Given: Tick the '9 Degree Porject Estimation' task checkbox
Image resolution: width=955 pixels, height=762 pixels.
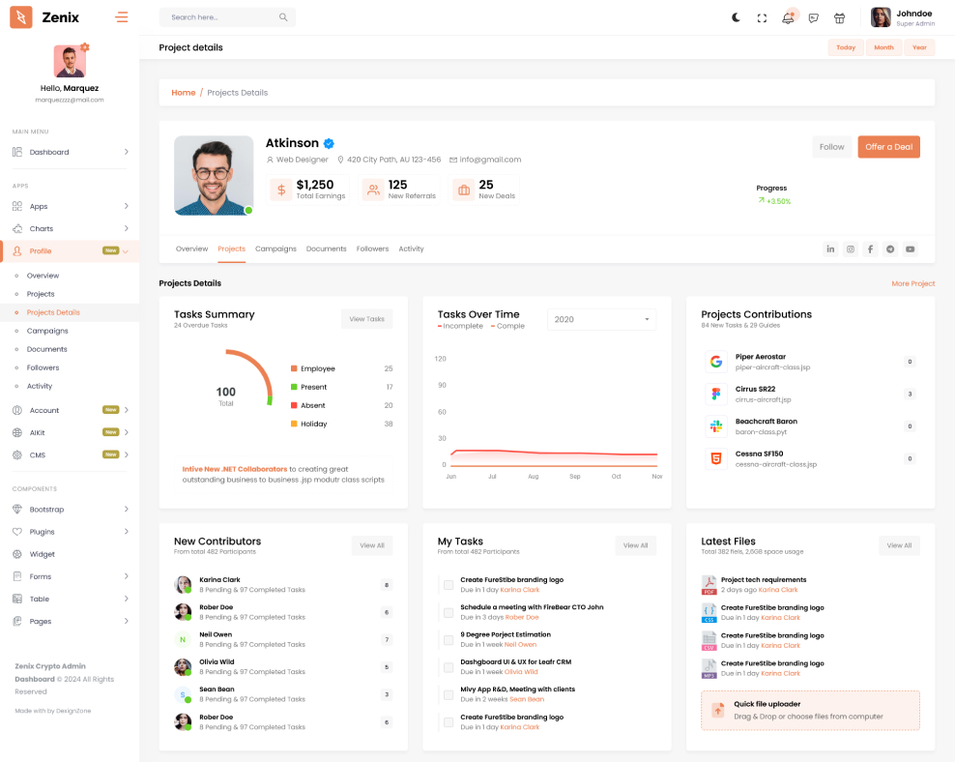Looking at the screenshot, I should pyautogui.click(x=449, y=639).
